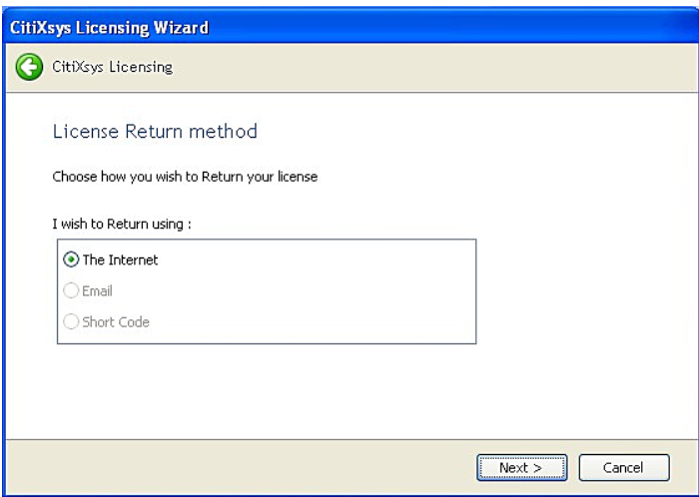The width and height of the screenshot is (699, 497).
Task: Click the 'I wish to Return using' label
Action: [x=122, y=224]
